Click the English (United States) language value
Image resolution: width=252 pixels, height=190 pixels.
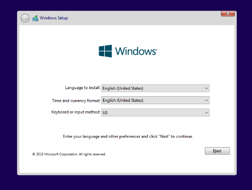(x=123, y=88)
